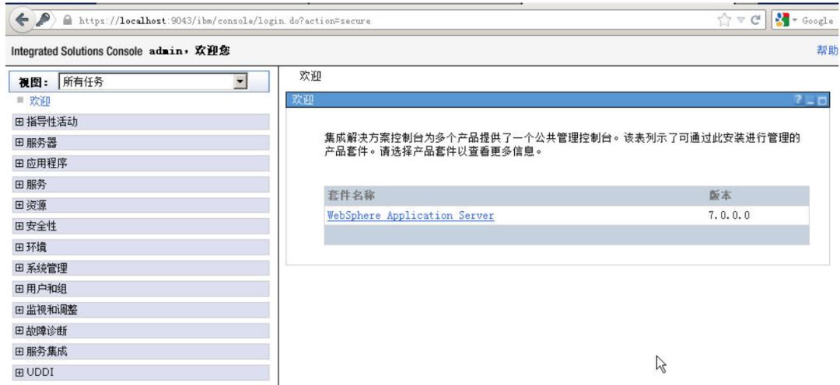
Task: Bookmark the page with the star icon
Action: click(x=724, y=20)
